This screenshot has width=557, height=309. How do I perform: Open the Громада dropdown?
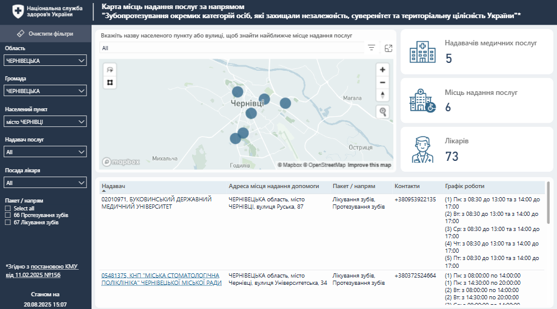(45, 91)
